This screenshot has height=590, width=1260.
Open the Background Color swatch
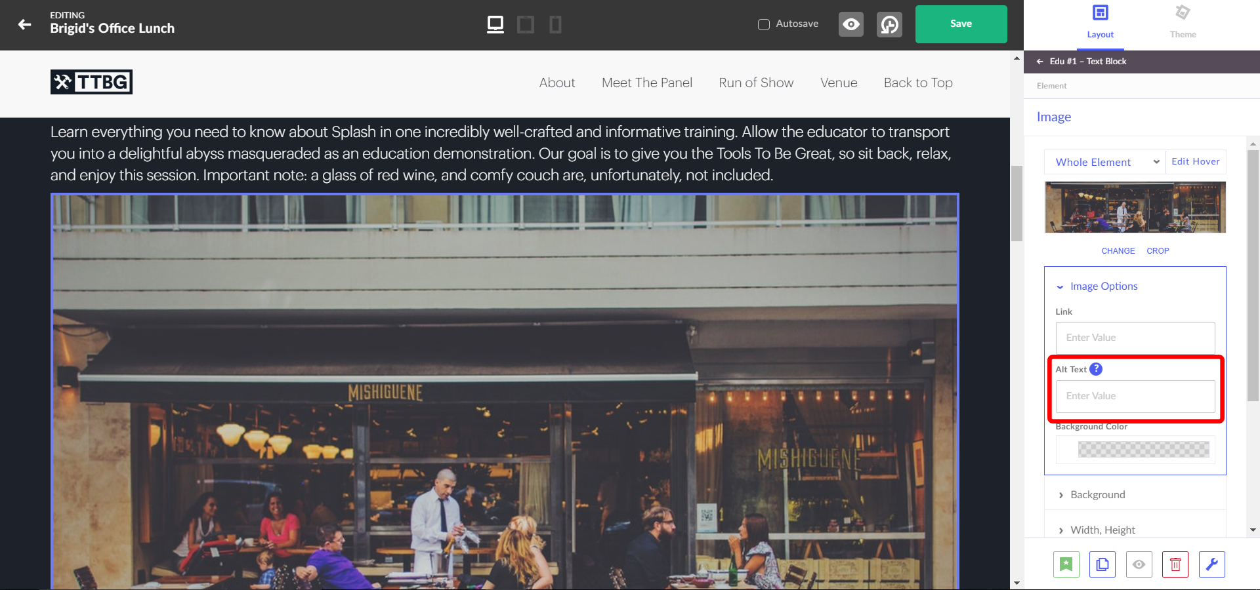1143,449
